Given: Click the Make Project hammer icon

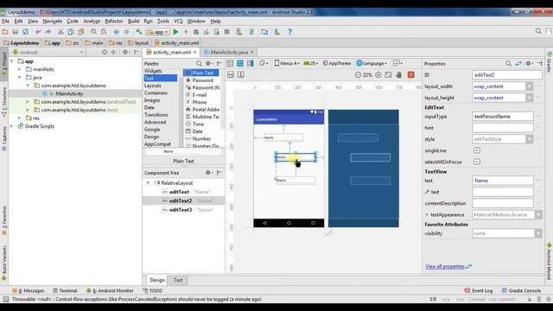Looking at the screenshot, I should coord(139,32).
